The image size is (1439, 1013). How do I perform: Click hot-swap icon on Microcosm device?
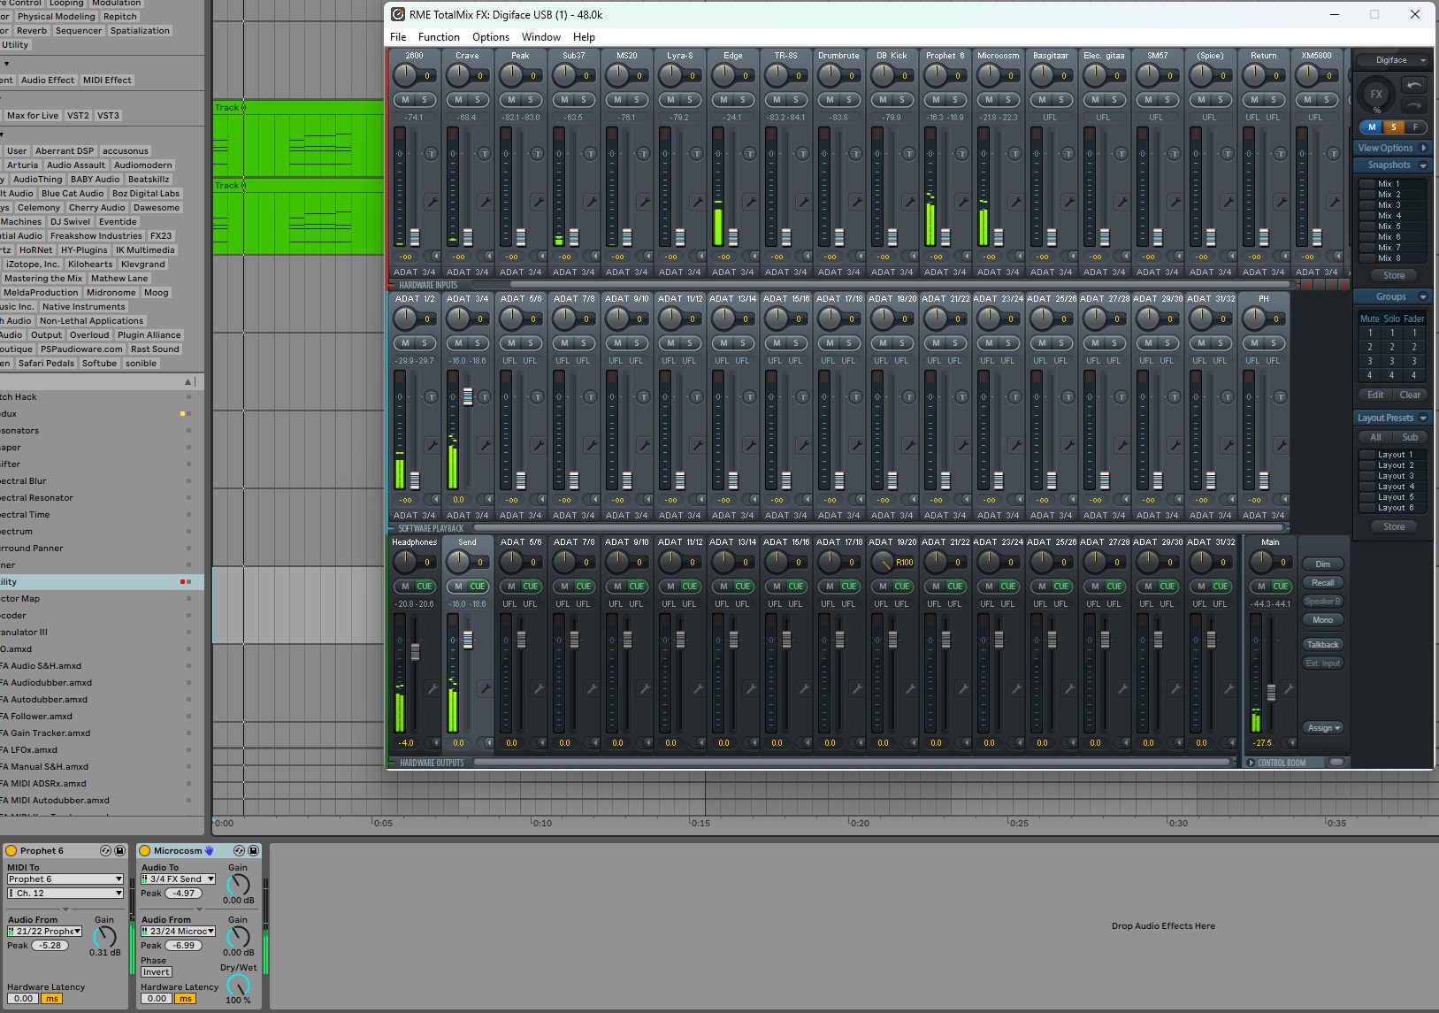pos(239,850)
